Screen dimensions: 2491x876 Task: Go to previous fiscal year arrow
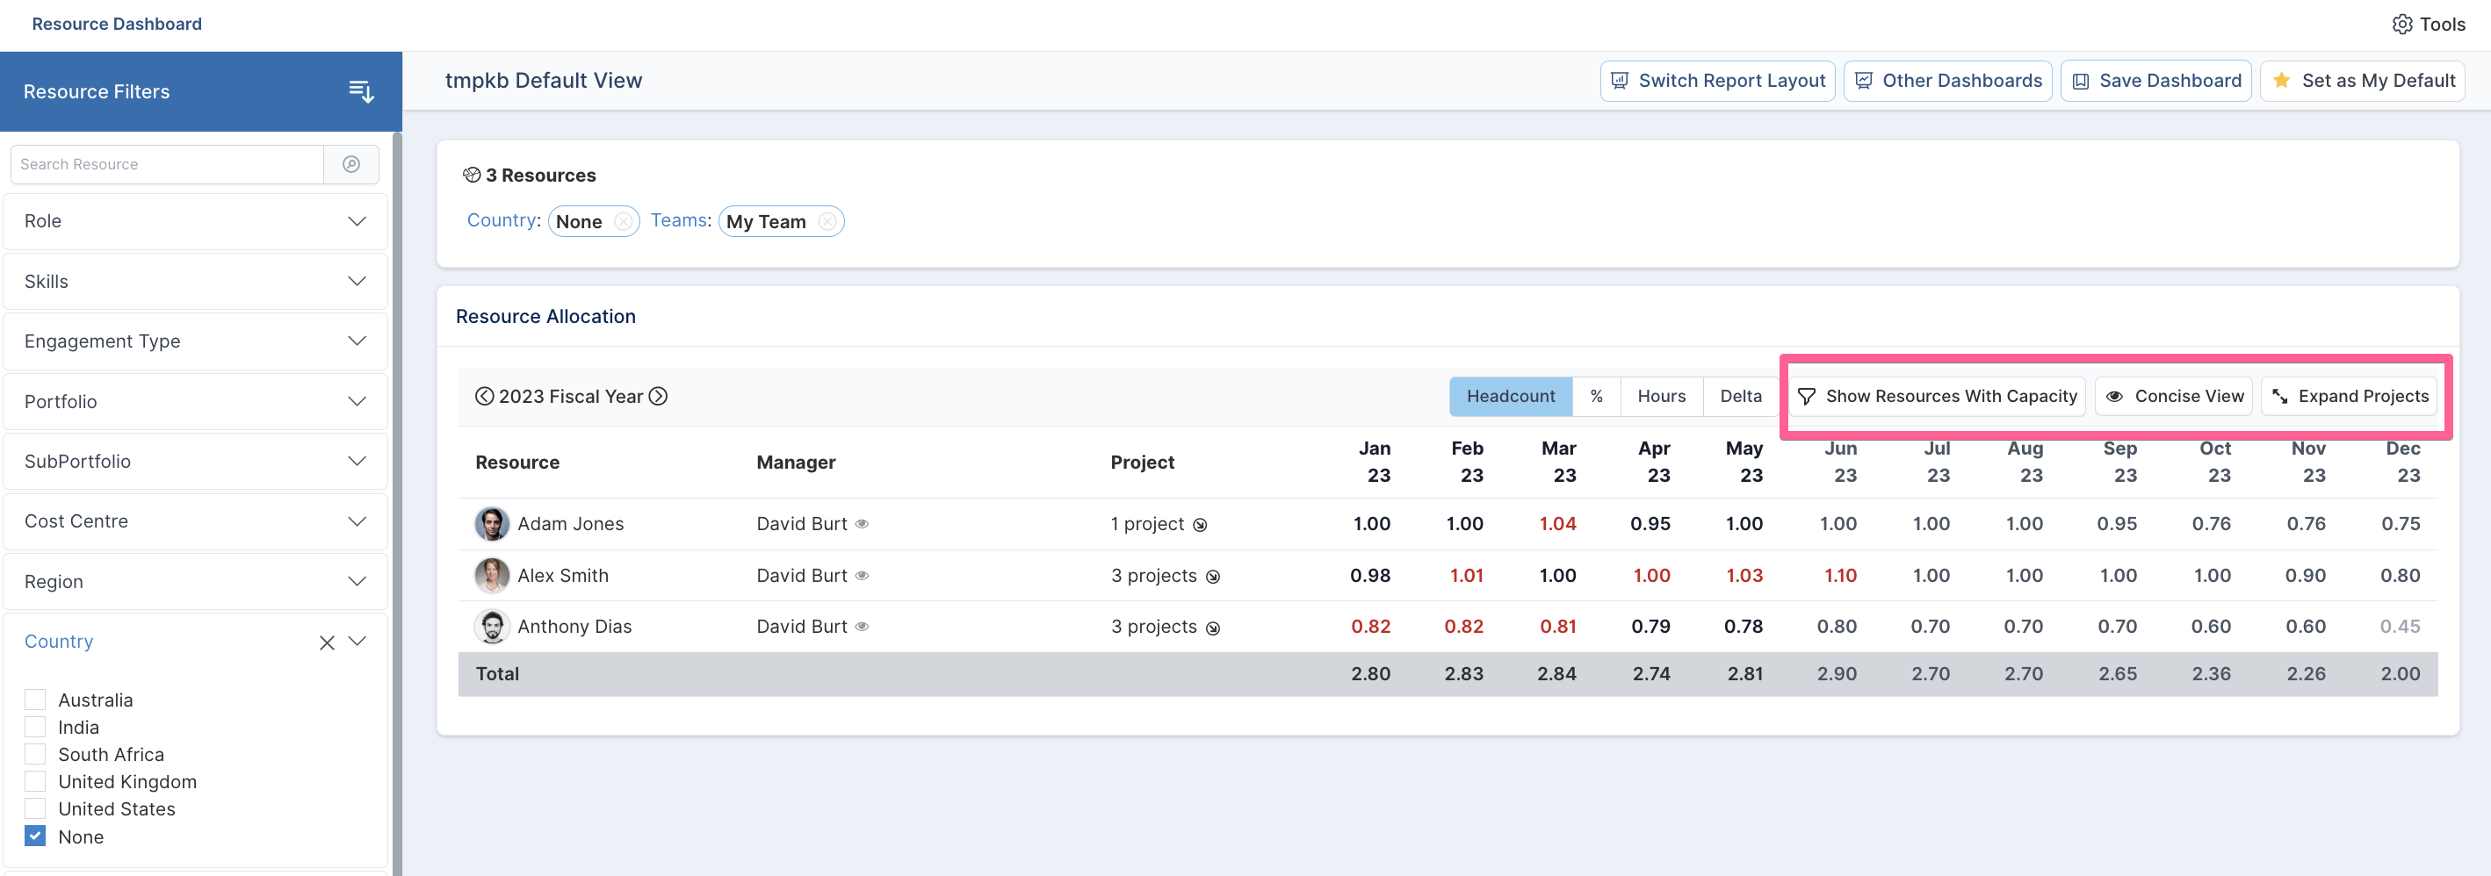(485, 396)
